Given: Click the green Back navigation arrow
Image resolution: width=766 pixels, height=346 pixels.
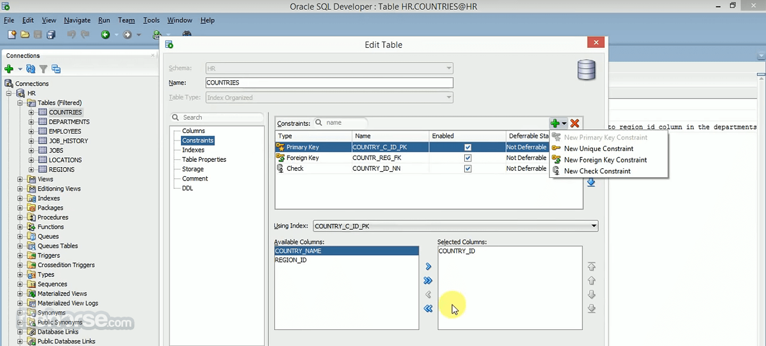Looking at the screenshot, I should pyautogui.click(x=105, y=35).
